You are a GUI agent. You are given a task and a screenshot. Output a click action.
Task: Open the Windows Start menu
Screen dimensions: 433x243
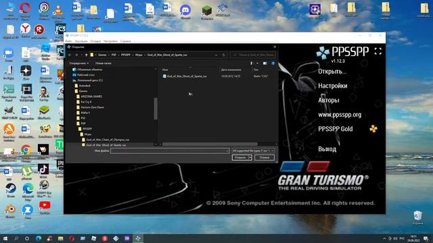(5, 238)
